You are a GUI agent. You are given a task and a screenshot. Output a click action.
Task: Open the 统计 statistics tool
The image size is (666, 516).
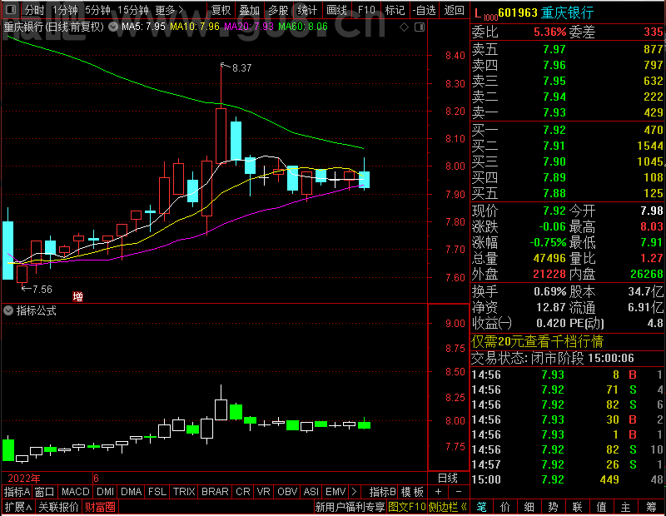pyautogui.click(x=307, y=10)
